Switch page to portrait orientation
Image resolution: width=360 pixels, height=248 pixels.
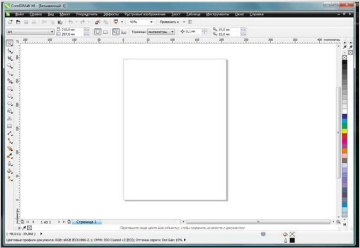coord(98,32)
